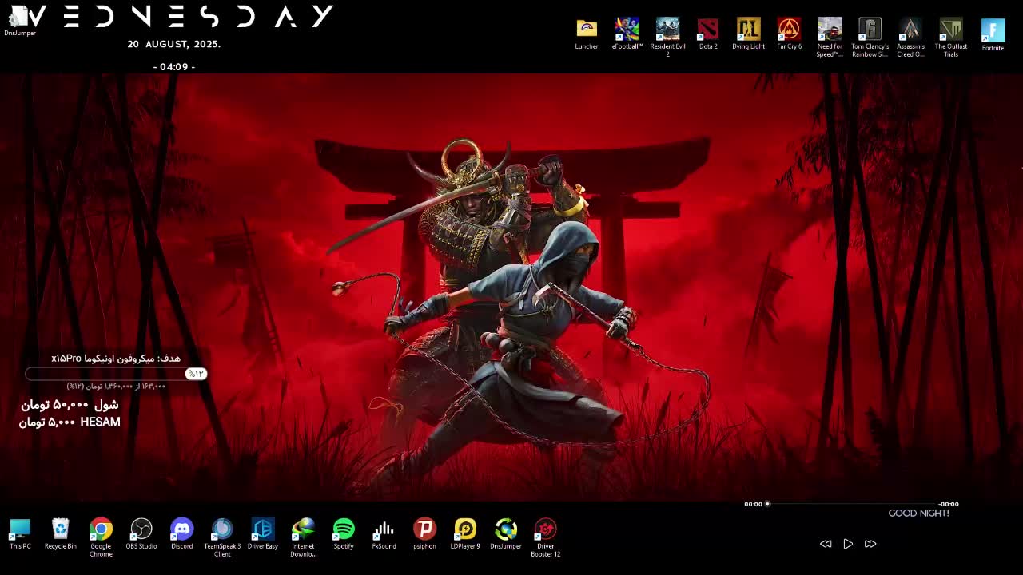Launch DnsJumper from the bottom row
Image resolution: width=1023 pixels, height=575 pixels.
[x=506, y=533]
